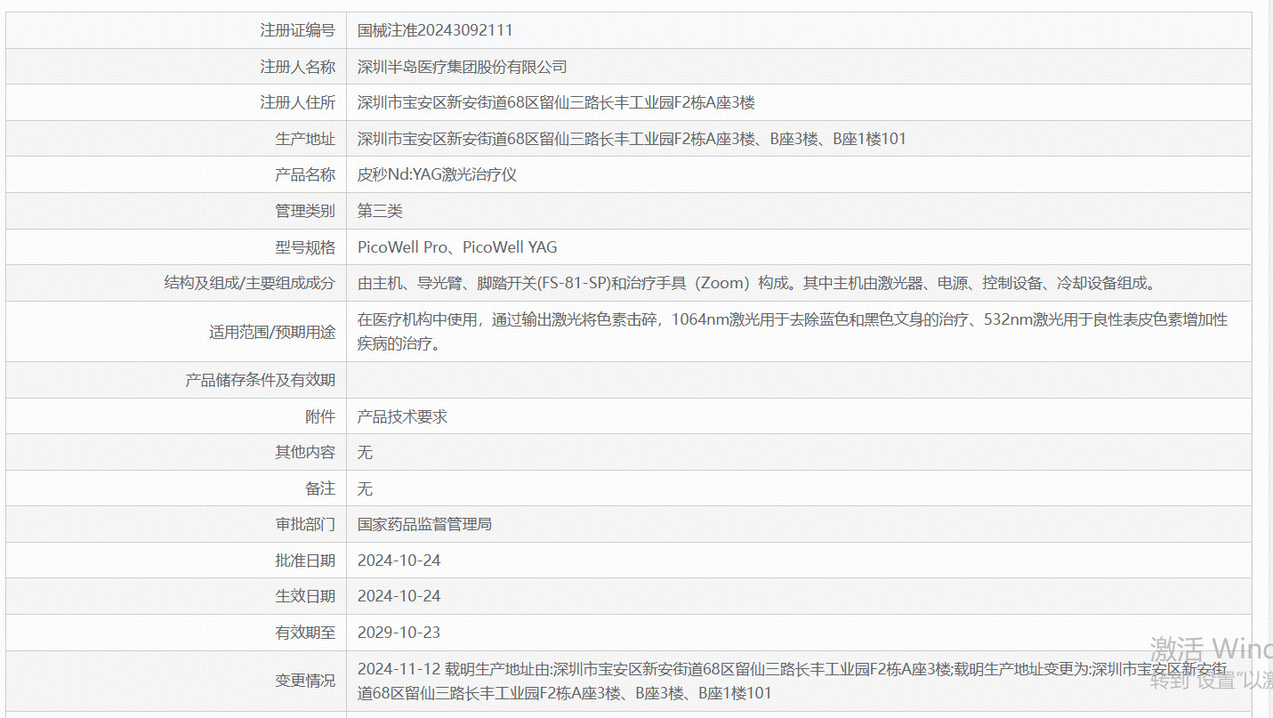Click registration number 国械注准20243092111
This screenshot has width=1273, height=718.
[434, 30]
